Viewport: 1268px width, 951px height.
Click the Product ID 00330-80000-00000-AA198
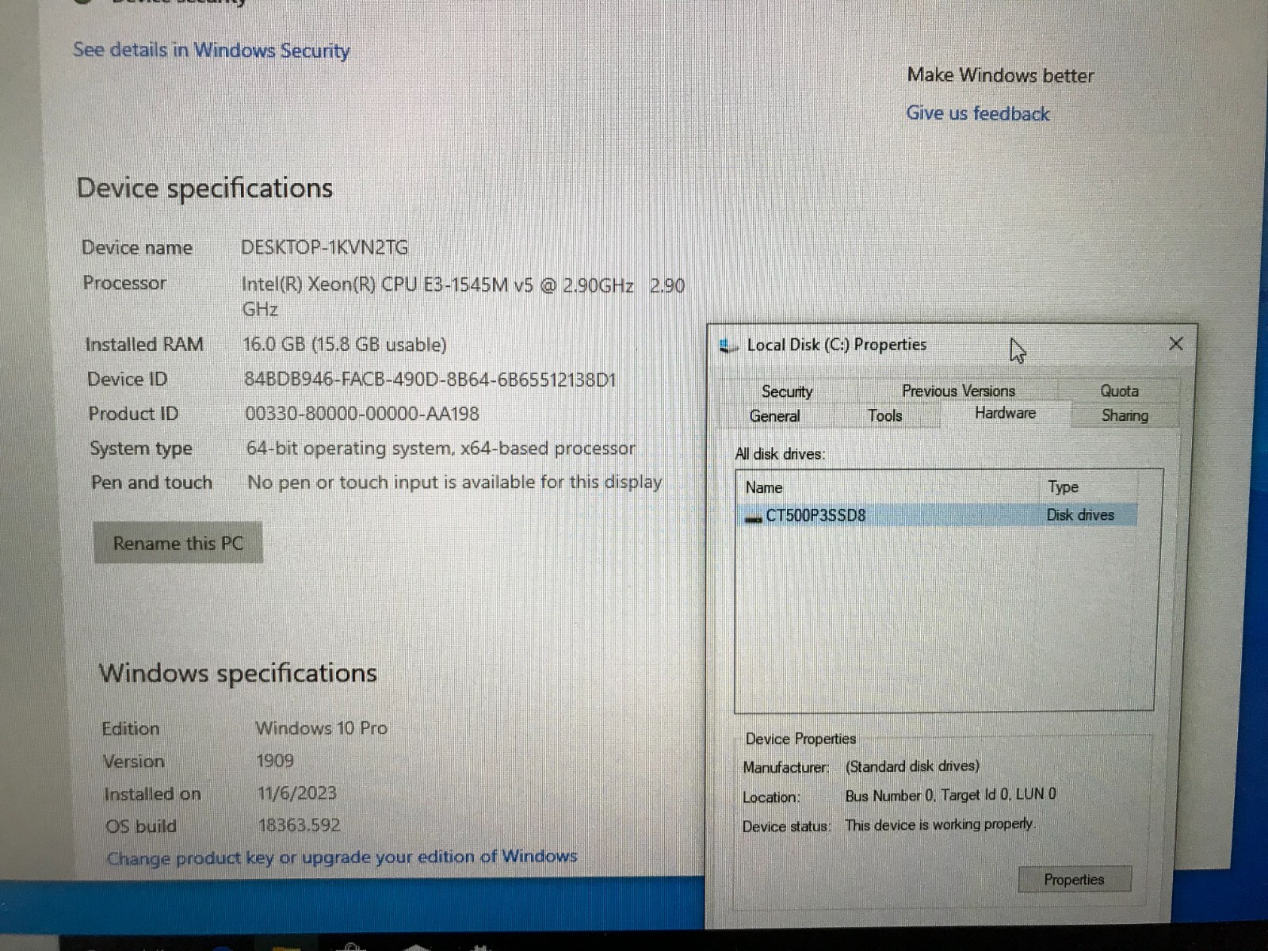[362, 414]
